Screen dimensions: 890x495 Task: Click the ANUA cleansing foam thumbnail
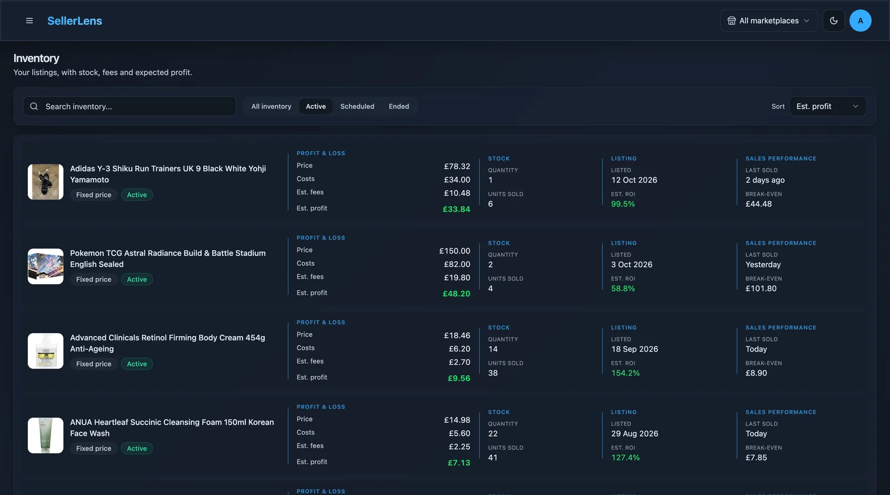point(46,435)
